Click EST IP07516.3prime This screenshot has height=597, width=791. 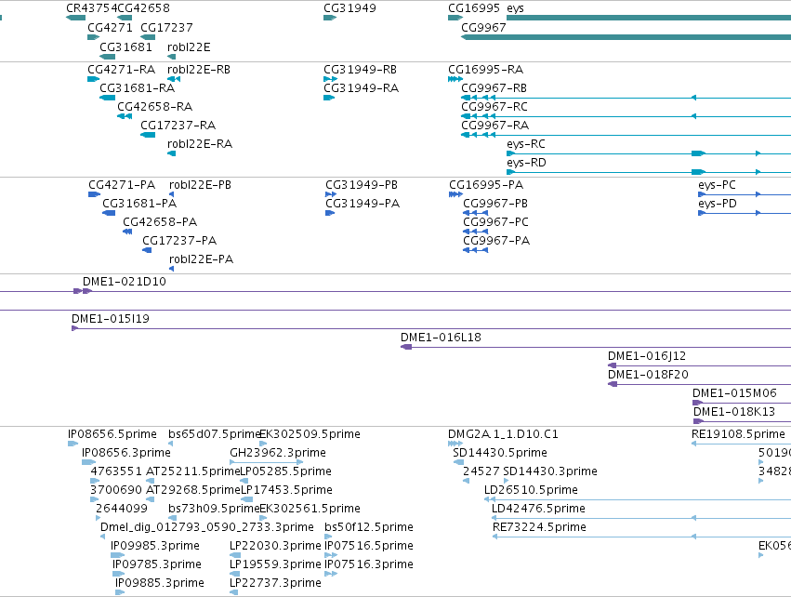tap(369, 564)
